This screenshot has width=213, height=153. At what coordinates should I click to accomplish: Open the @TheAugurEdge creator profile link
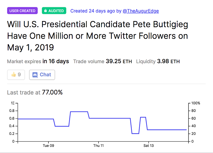tap(141, 11)
